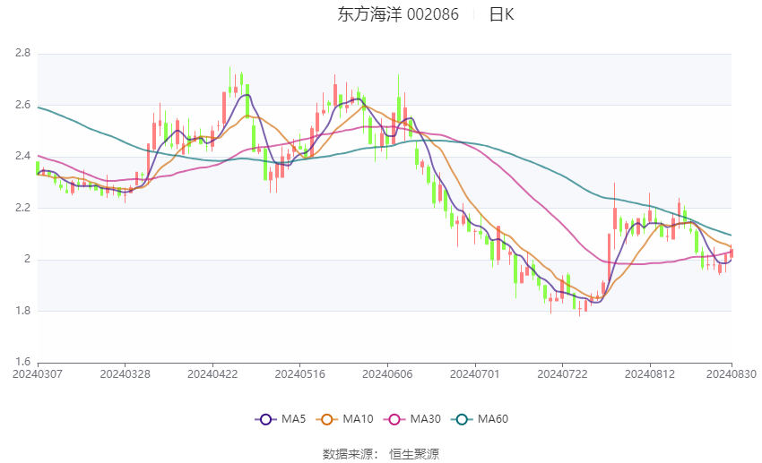Click the y-axis value 2.4
Image resolution: width=762 pixels, height=463 pixels.
pyautogui.click(x=22, y=156)
